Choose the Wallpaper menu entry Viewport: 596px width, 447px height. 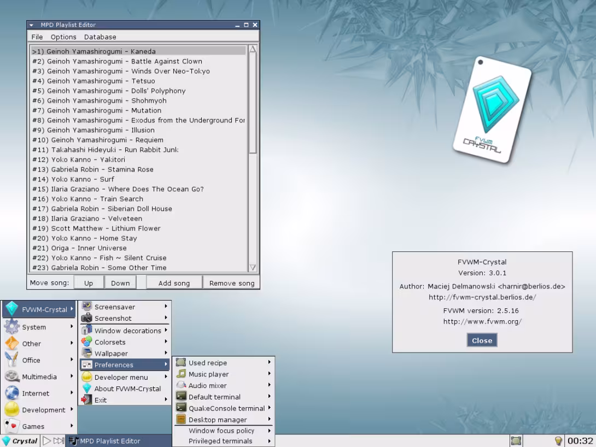125,353
